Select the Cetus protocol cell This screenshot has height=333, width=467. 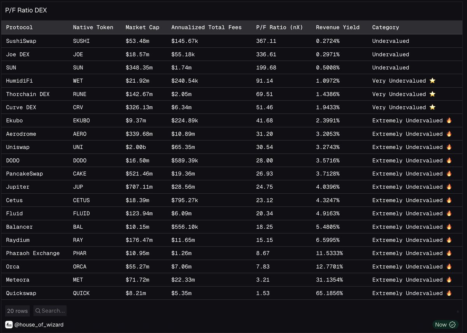[14, 200]
